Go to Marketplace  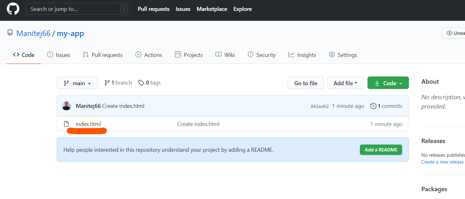click(212, 9)
